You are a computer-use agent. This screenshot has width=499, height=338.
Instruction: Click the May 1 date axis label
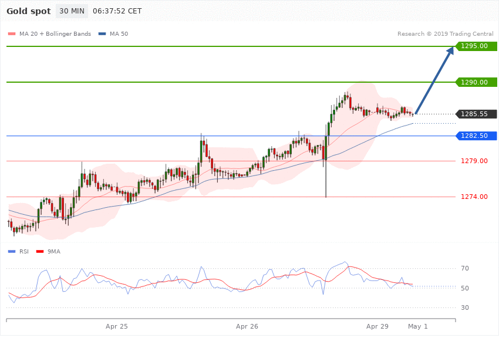(418, 326)
